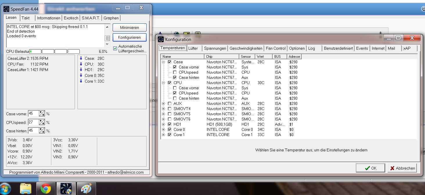Viewport: 425px width, 195px height.
Task: Open Windows Explorer folder taskbar icon
Action: pyautogui.click(x=26, y=189)
